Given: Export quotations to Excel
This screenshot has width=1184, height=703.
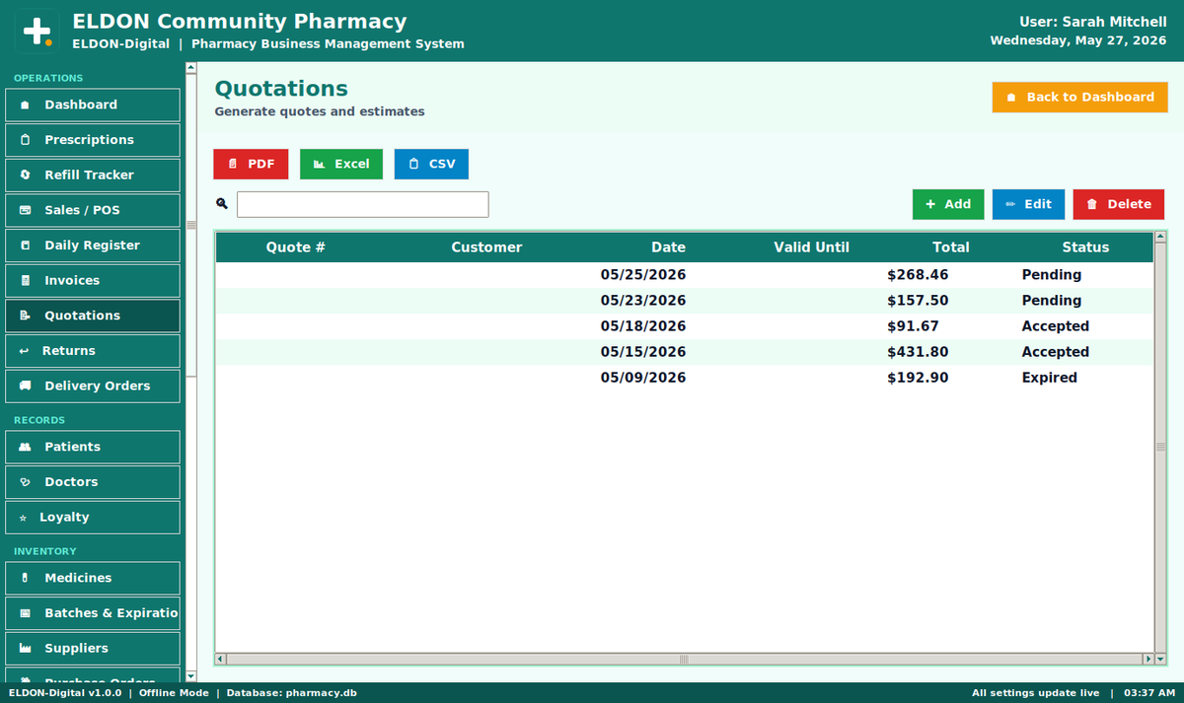Looking at the screenshot, I should (341, 164).
